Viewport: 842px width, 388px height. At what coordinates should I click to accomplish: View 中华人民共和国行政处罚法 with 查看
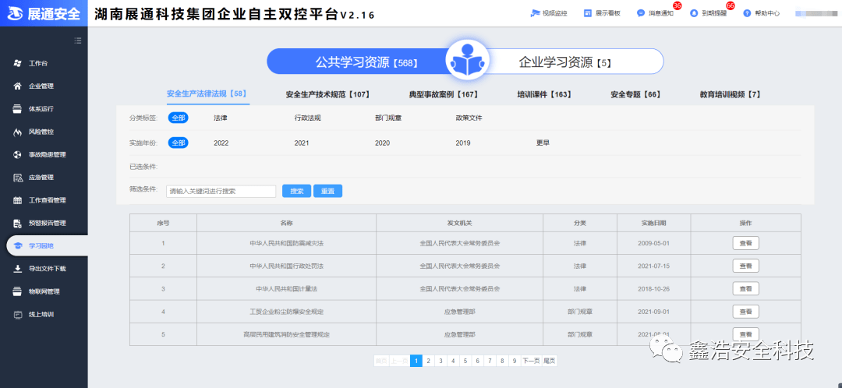pos(745,266)
